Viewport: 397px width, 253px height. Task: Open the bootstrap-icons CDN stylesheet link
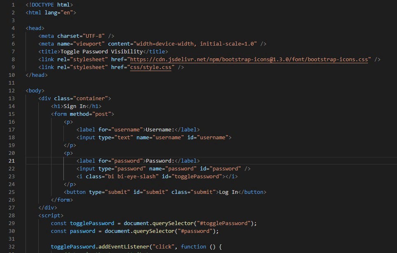point(247,59)
